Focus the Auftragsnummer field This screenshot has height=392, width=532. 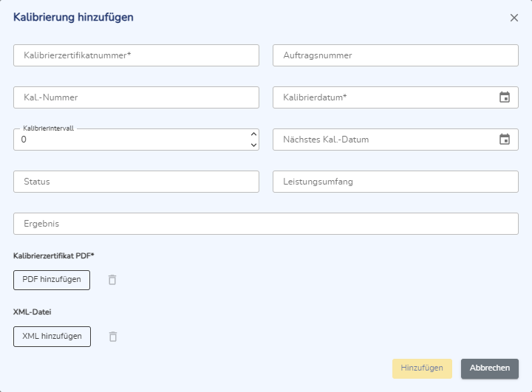[395, 55]
